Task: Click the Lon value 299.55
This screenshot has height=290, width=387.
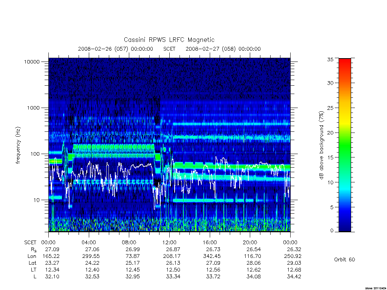Action: (91, 256)
